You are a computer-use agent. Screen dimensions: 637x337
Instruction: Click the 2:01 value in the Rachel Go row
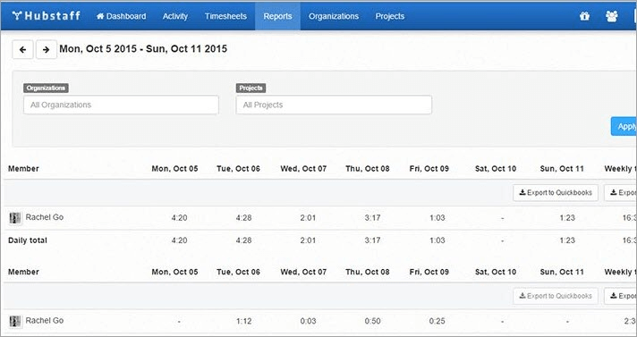(308, 217)
